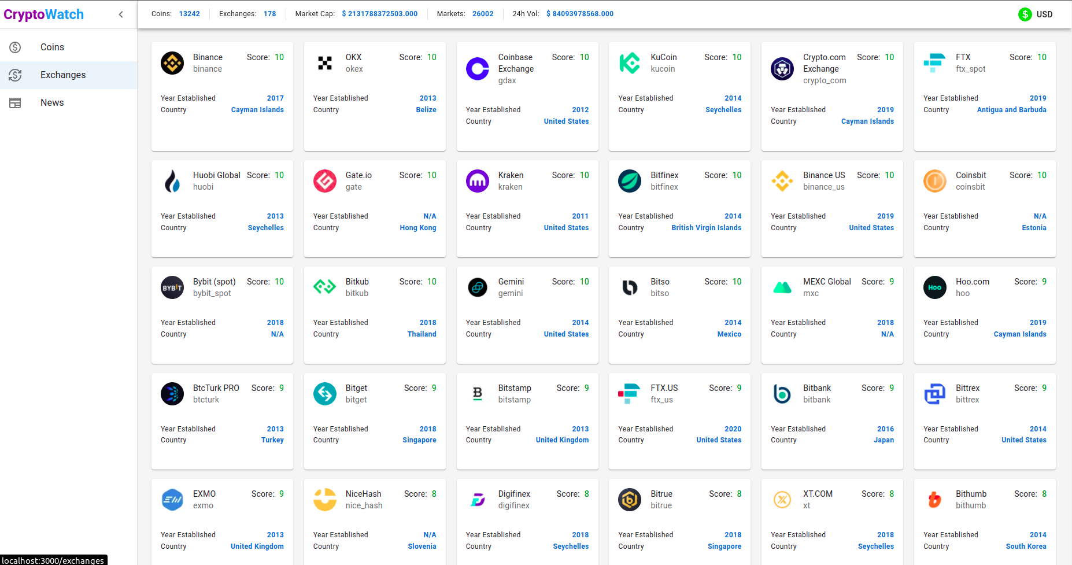Click the Bitstamp logo icon
This screenshot has height=565, width=1072.
pos(478,394)
